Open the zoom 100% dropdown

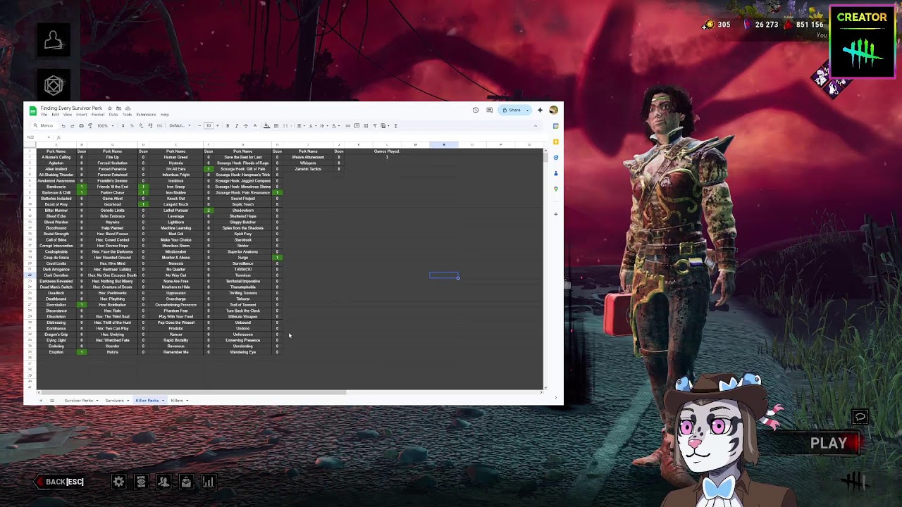pyautogui.click(x=106, y=125)
